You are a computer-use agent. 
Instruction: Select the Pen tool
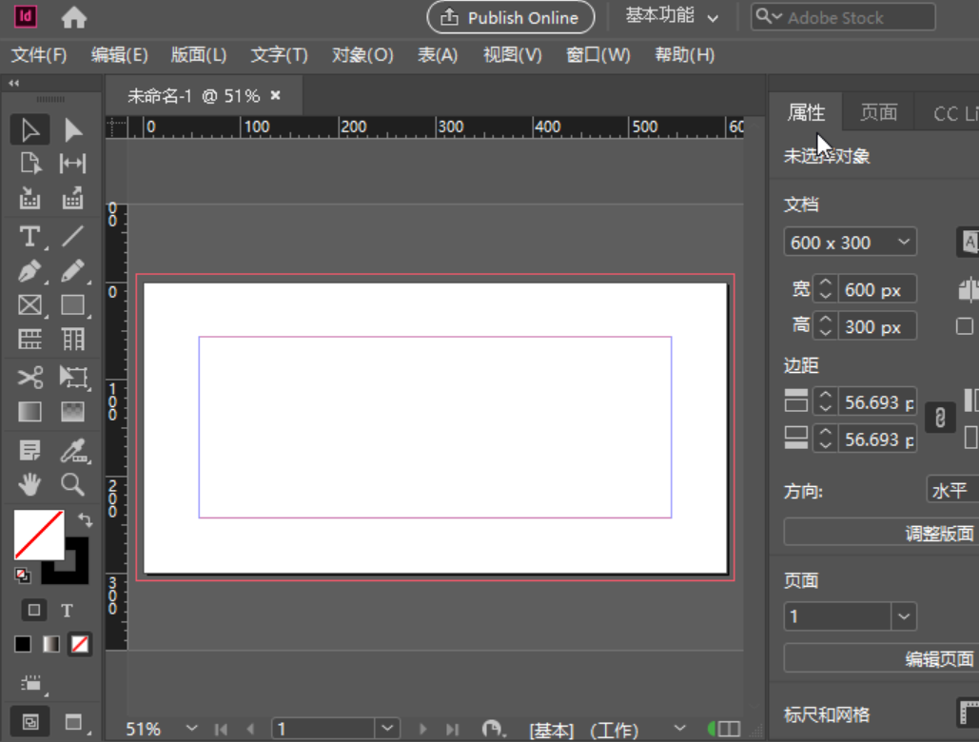28,270
